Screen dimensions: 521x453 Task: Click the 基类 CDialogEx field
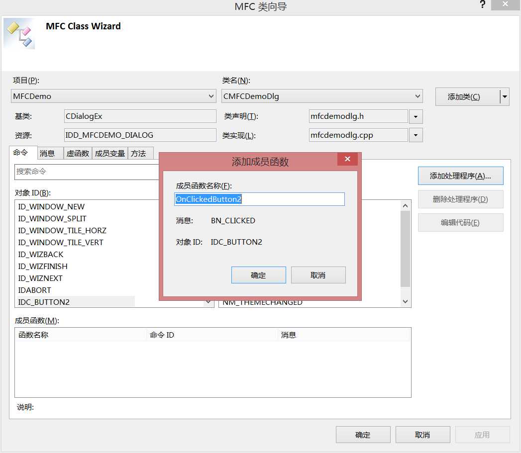[x=140, y=116]
